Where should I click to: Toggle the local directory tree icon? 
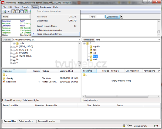click(17, 11)
